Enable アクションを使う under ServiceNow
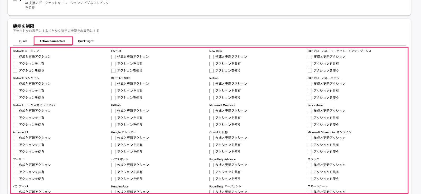The height and width of the screenshot is (194, 421). click(310, 125)
